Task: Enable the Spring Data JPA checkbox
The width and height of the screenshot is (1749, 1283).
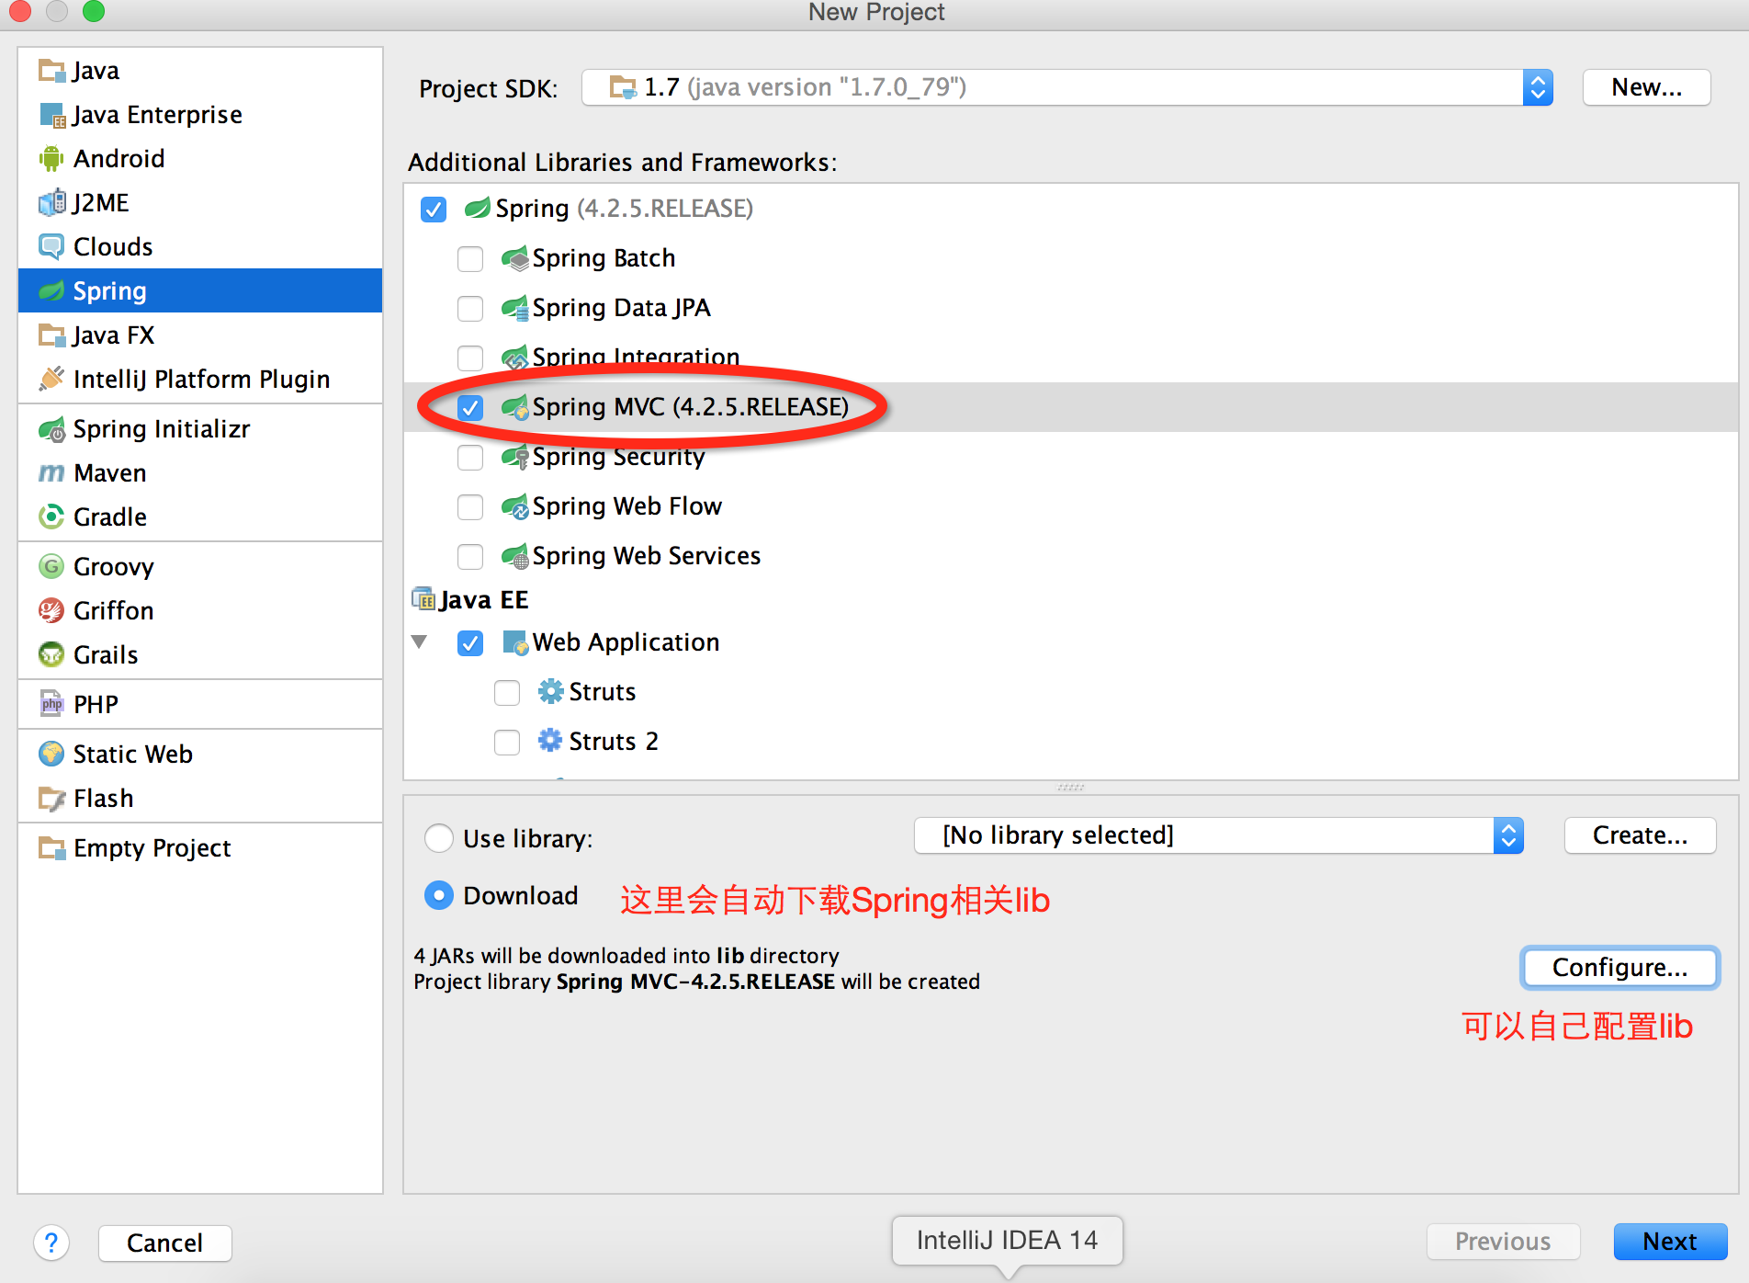Action: (x=470, y=309)
